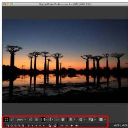
Task: Set the view to x1 actual size
Action: [x=12, y=120]
